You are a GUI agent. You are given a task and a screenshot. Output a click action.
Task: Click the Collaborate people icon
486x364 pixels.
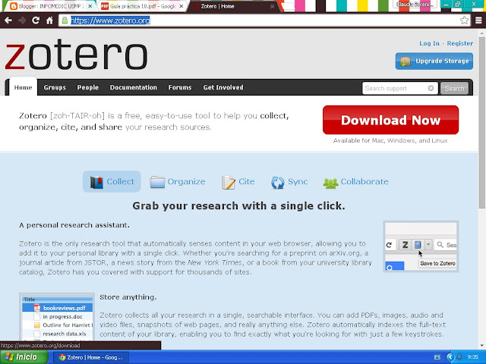pyautogui.click(x=331, y=183)
